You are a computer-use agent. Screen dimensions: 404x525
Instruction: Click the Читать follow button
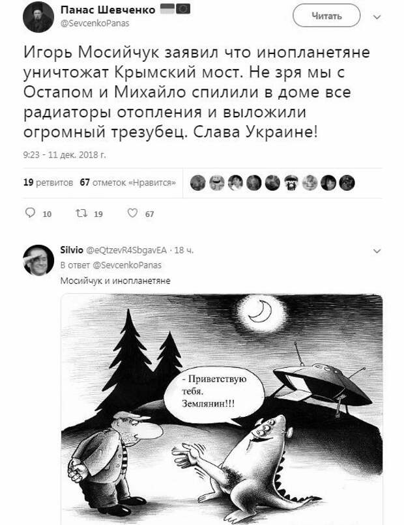tap(326, 16)
